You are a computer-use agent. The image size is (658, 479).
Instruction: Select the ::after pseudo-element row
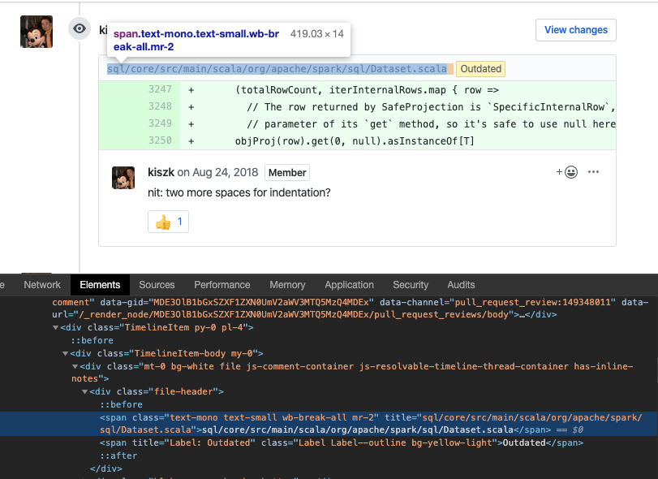coord(118,456)
